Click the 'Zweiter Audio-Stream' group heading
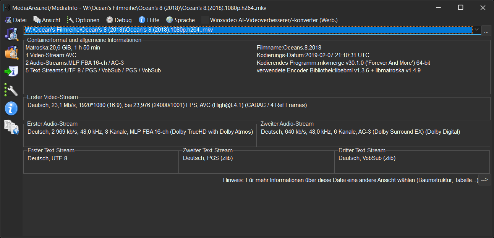The height and width of the screenshot is (238, 494). click(x=287, y=124)
